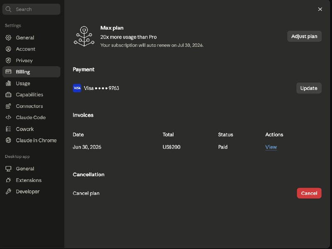Click the Desktop app General monitor icon
The height and width of the screenshot is (249, 332).
pyautogui.click(x=8, y=169)
